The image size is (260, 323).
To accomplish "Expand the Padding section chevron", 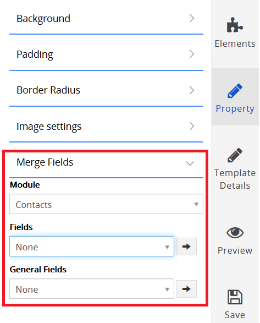I will pyautogui.click(x=192, y=54).
